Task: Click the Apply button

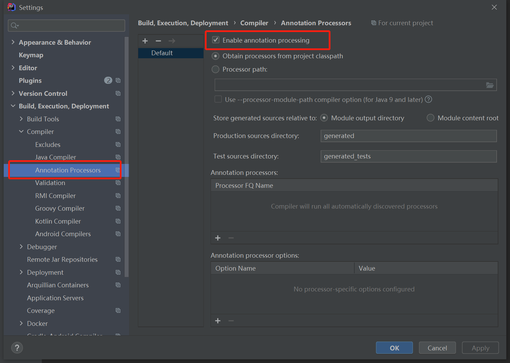Action: 480,348
